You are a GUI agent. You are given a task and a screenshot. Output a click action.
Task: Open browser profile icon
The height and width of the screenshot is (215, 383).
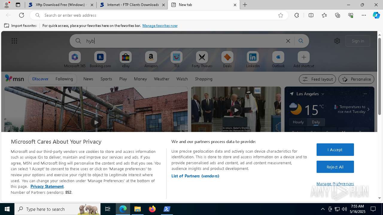[7, 5]
